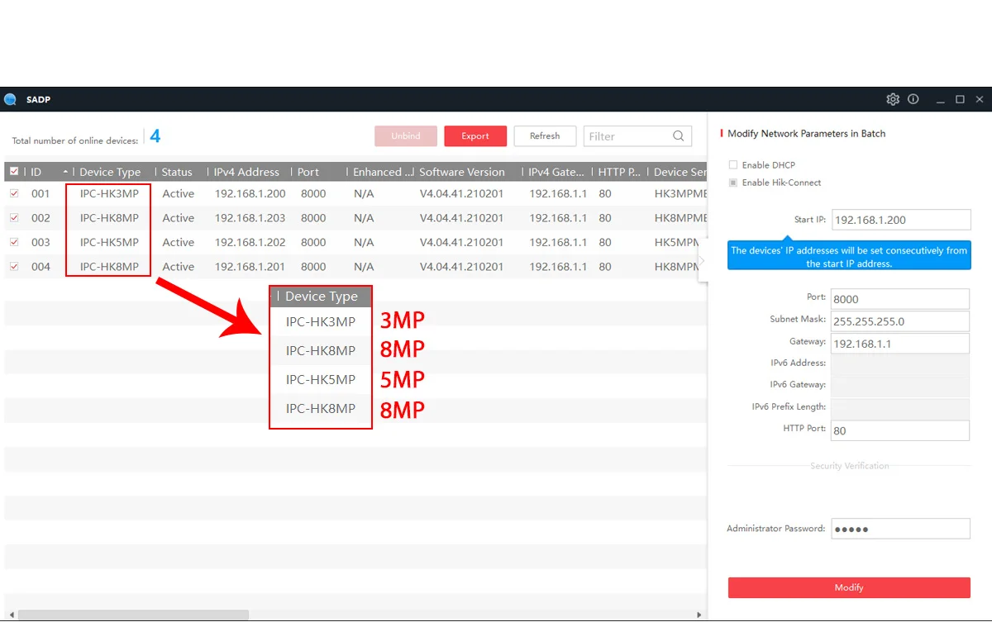Image resolution: width=992 pixels, height=622 pixels.
Task: Click the SADP application logo
Action: coord(10,99)
